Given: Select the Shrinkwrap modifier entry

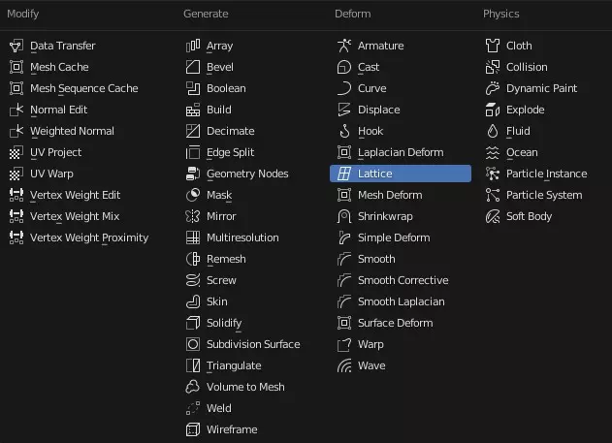Looking at the screenshot, I should pos(375,216).
